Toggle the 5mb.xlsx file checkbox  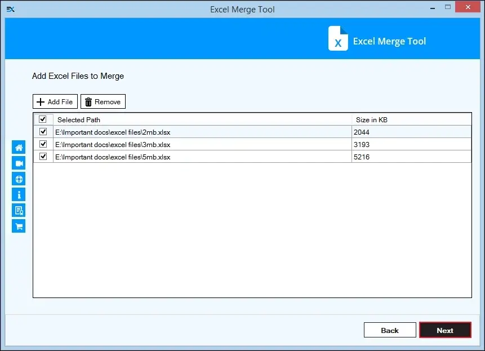coord(43,157)
